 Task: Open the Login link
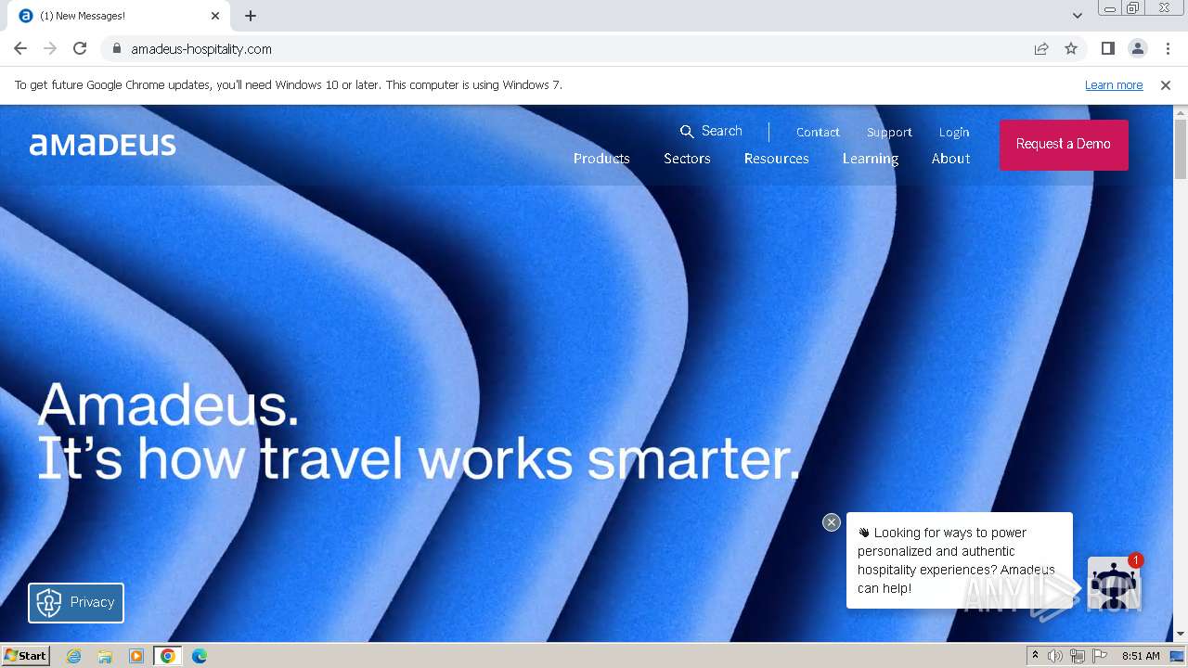click(954, 132)
